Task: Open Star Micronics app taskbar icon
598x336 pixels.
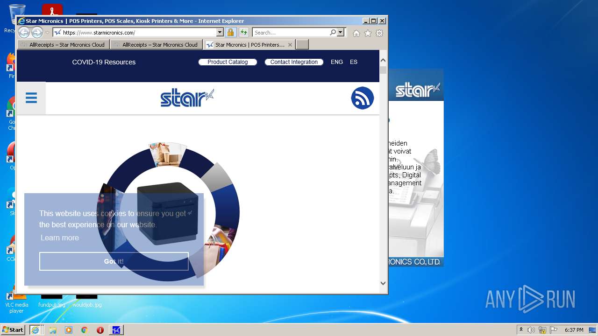Action: (116, 330)
